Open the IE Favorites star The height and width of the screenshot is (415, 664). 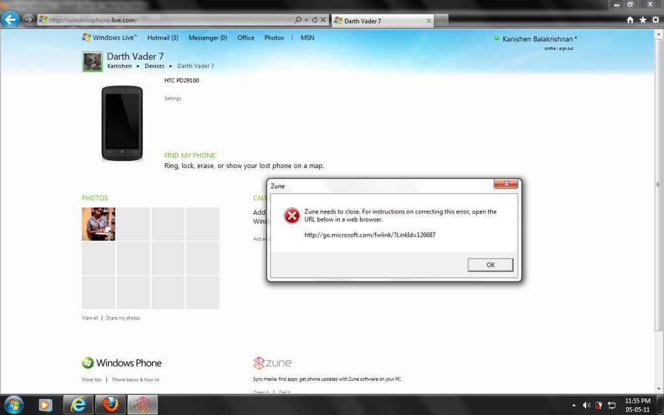click(643, 20)
